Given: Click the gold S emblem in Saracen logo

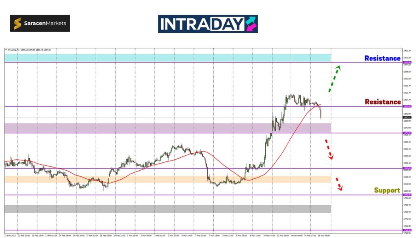Looking at the screenshot, I should [x=17, y=24].
